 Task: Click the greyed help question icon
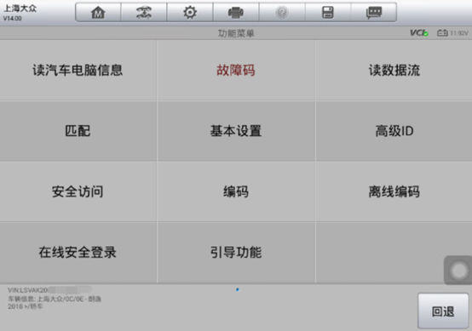pyautogui.click(x=282, y=12)
